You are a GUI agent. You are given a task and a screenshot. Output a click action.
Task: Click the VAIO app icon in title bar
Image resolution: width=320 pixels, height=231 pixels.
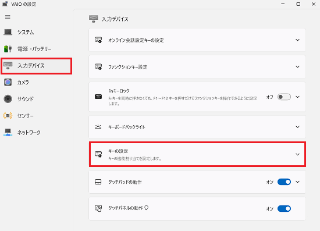coord(5,4)
